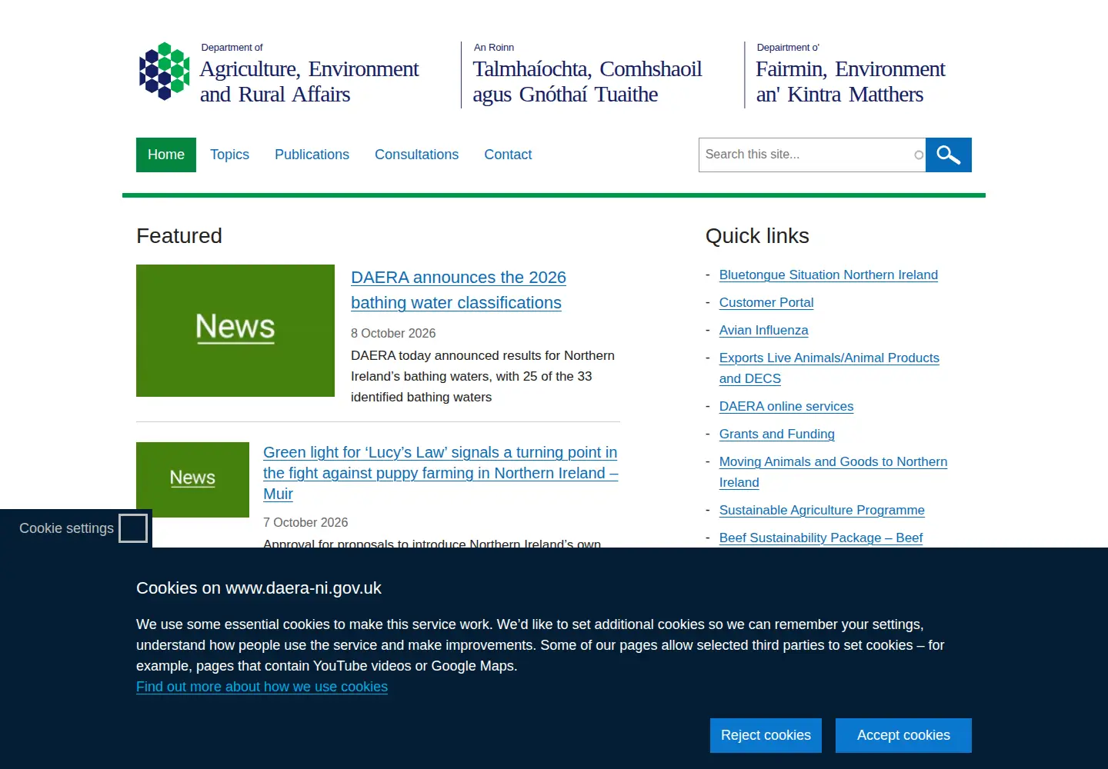Click the Ulster-Scots 'Fairmin, Environment' department name

850,82
